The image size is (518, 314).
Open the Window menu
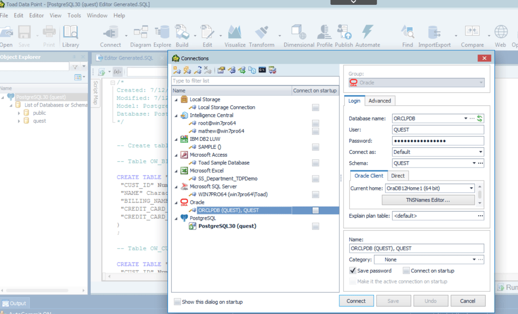tap(97, 15)
